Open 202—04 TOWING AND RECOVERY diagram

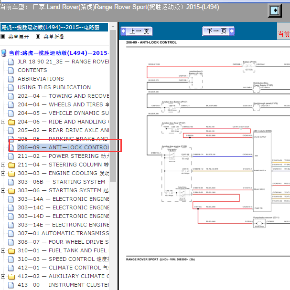(x=63, y=96)
